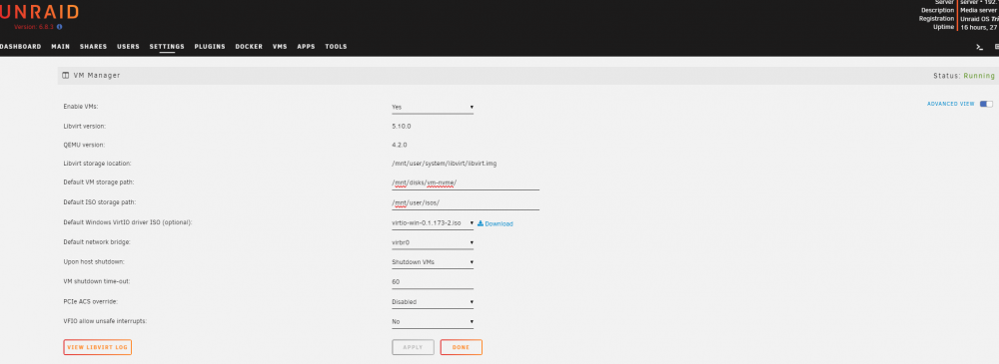
Task: Click the Libvirt storage location path text
Action: tap(445, 164)
